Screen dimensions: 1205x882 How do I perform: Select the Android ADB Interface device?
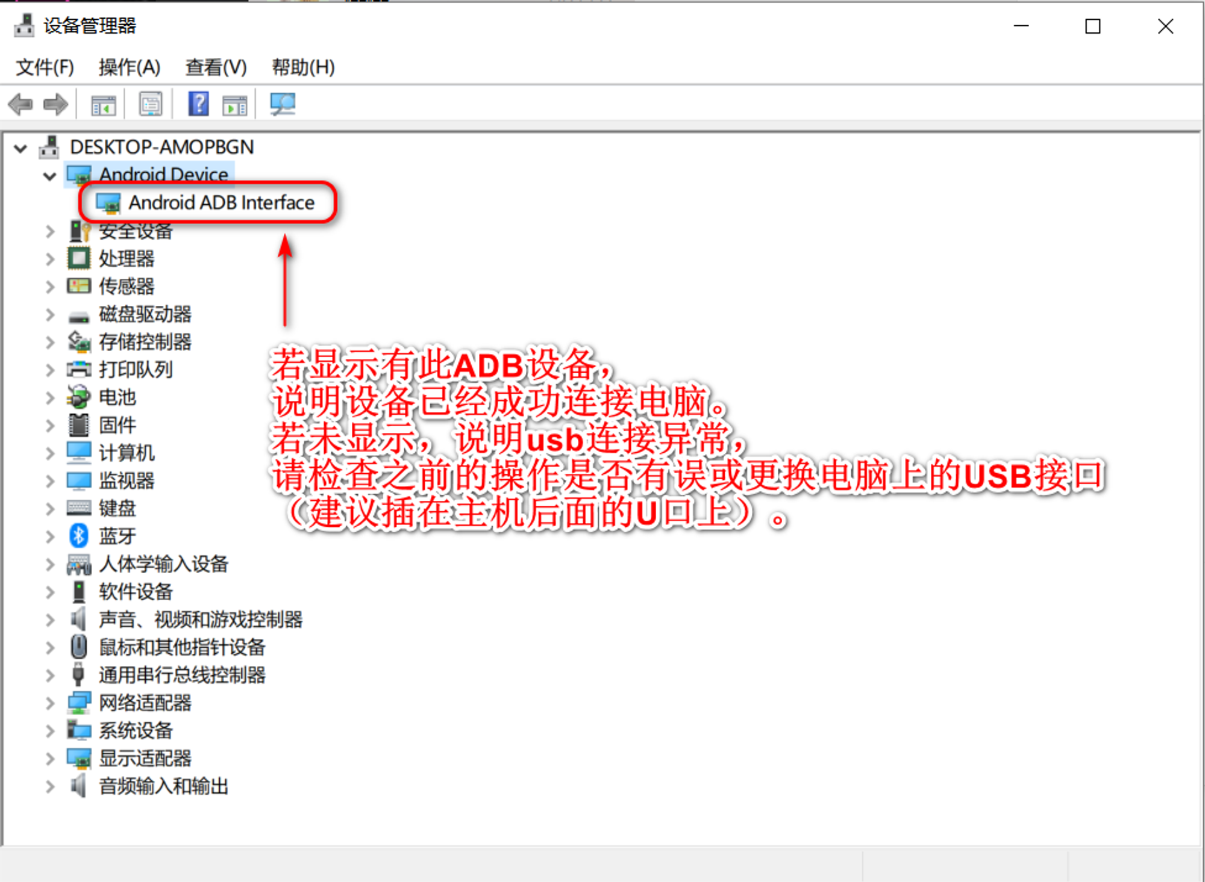point(221,203)
